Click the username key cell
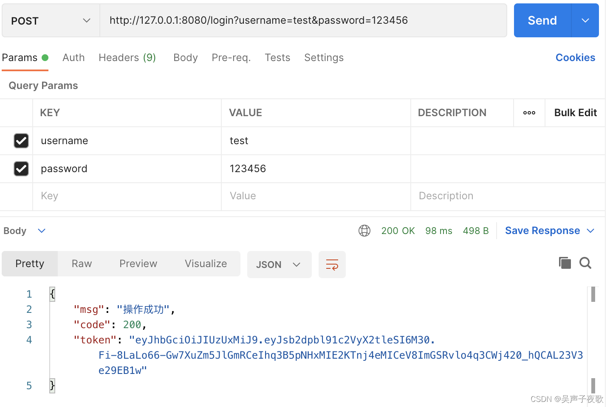 click(127, 141)
